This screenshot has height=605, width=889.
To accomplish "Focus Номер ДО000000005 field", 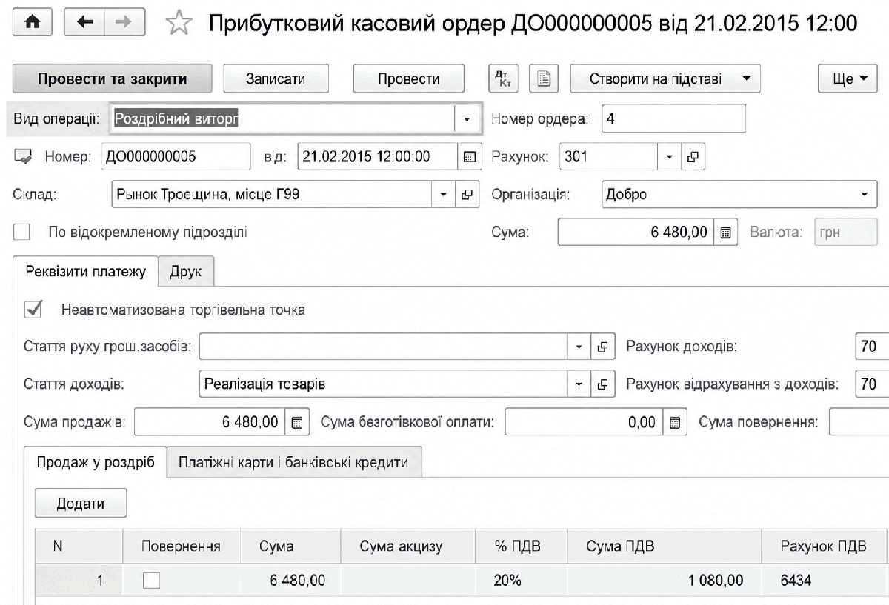I will 176,157.
